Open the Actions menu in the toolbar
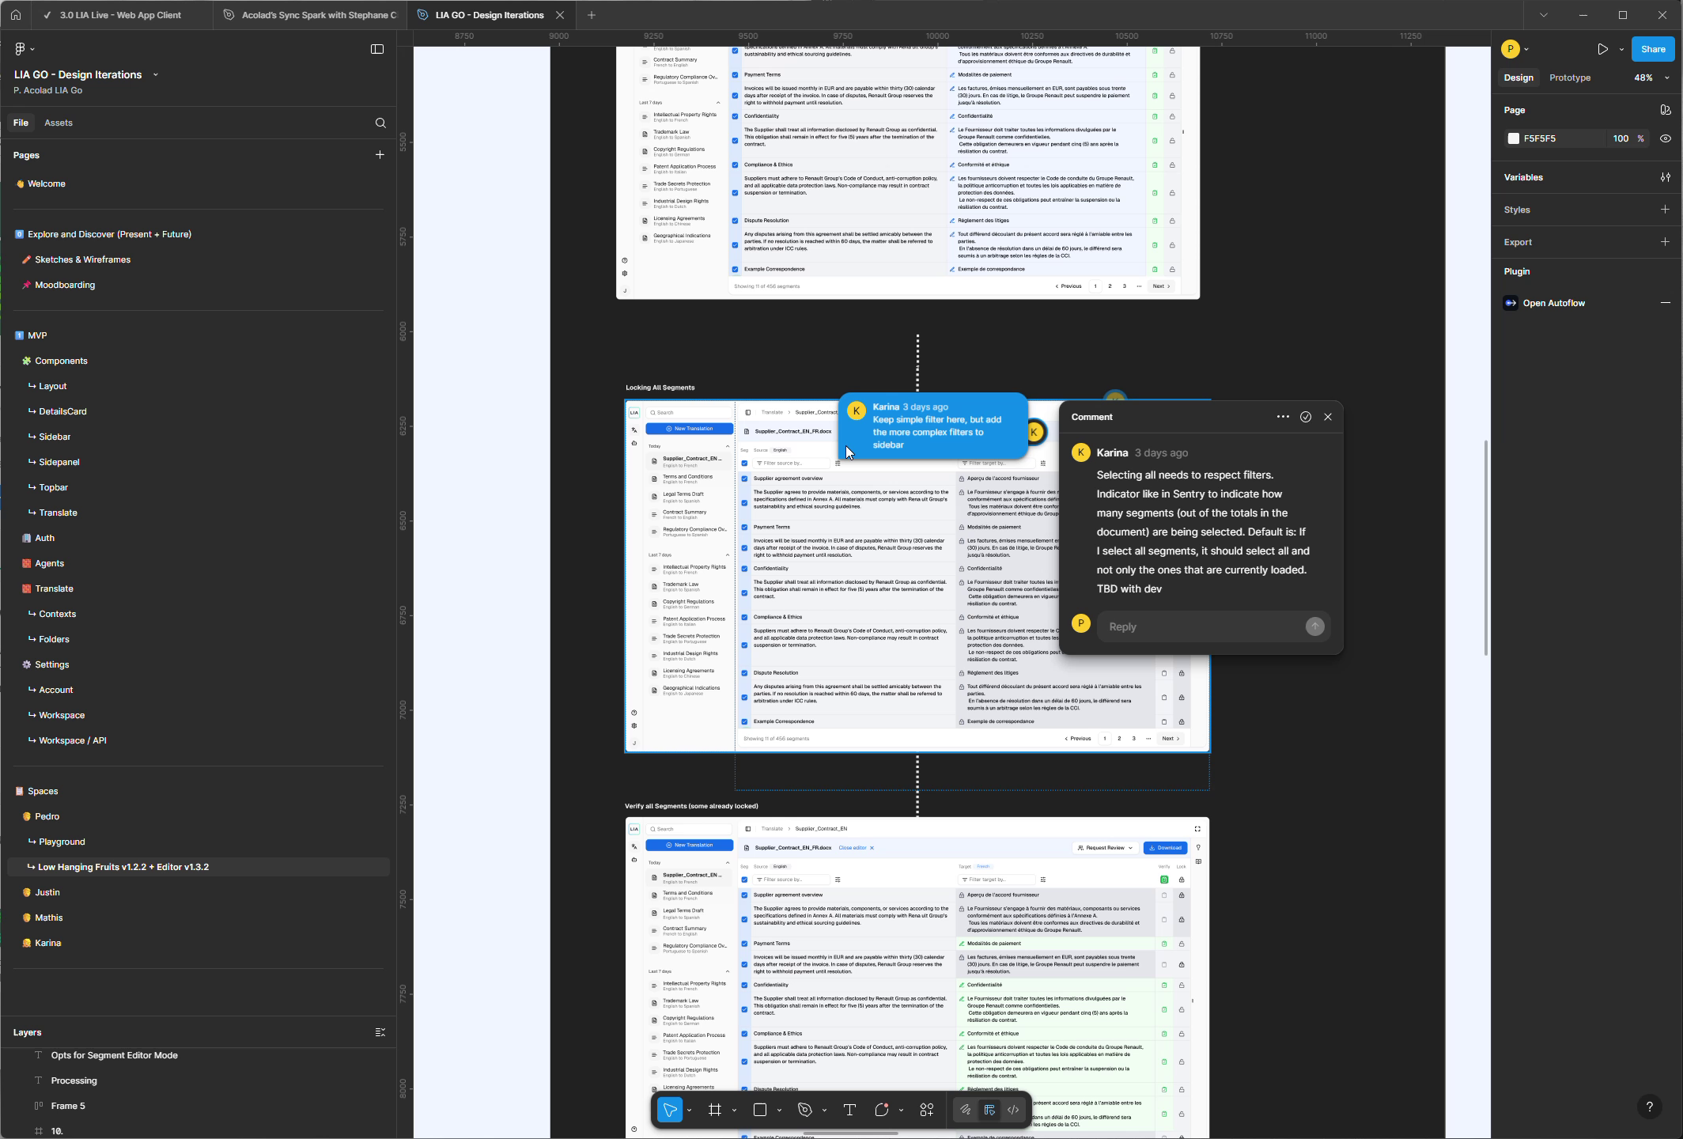1683x1139 pixels. coord(926,1110)
